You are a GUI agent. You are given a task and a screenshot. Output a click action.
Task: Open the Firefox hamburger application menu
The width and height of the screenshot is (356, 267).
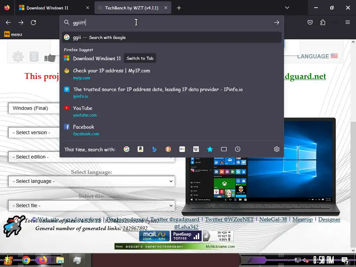point(347,22)
